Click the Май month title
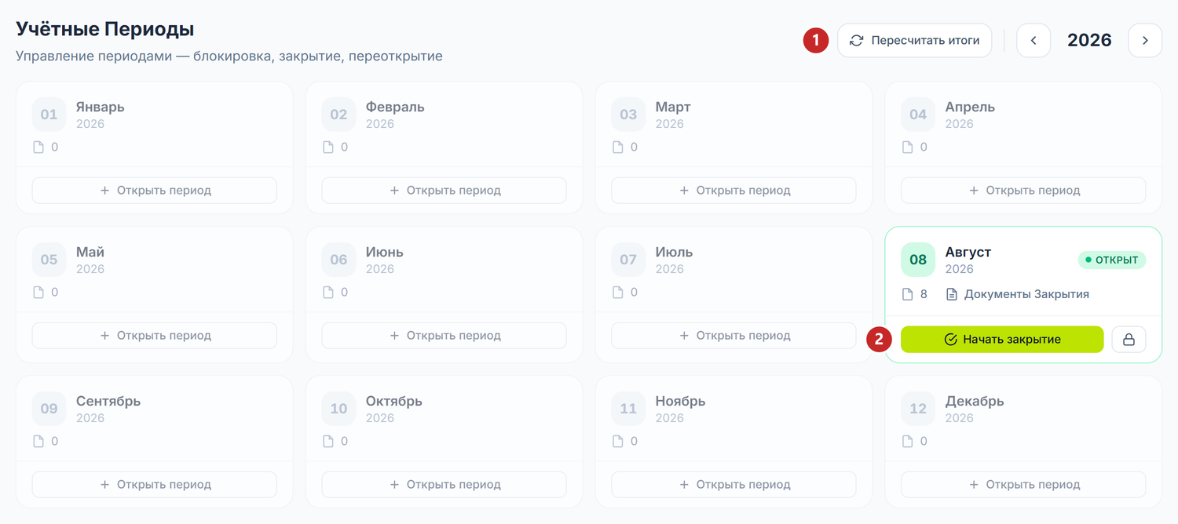Image resolution: width=1178 pixels, height=524 pixels. click(x=90, y=252)
